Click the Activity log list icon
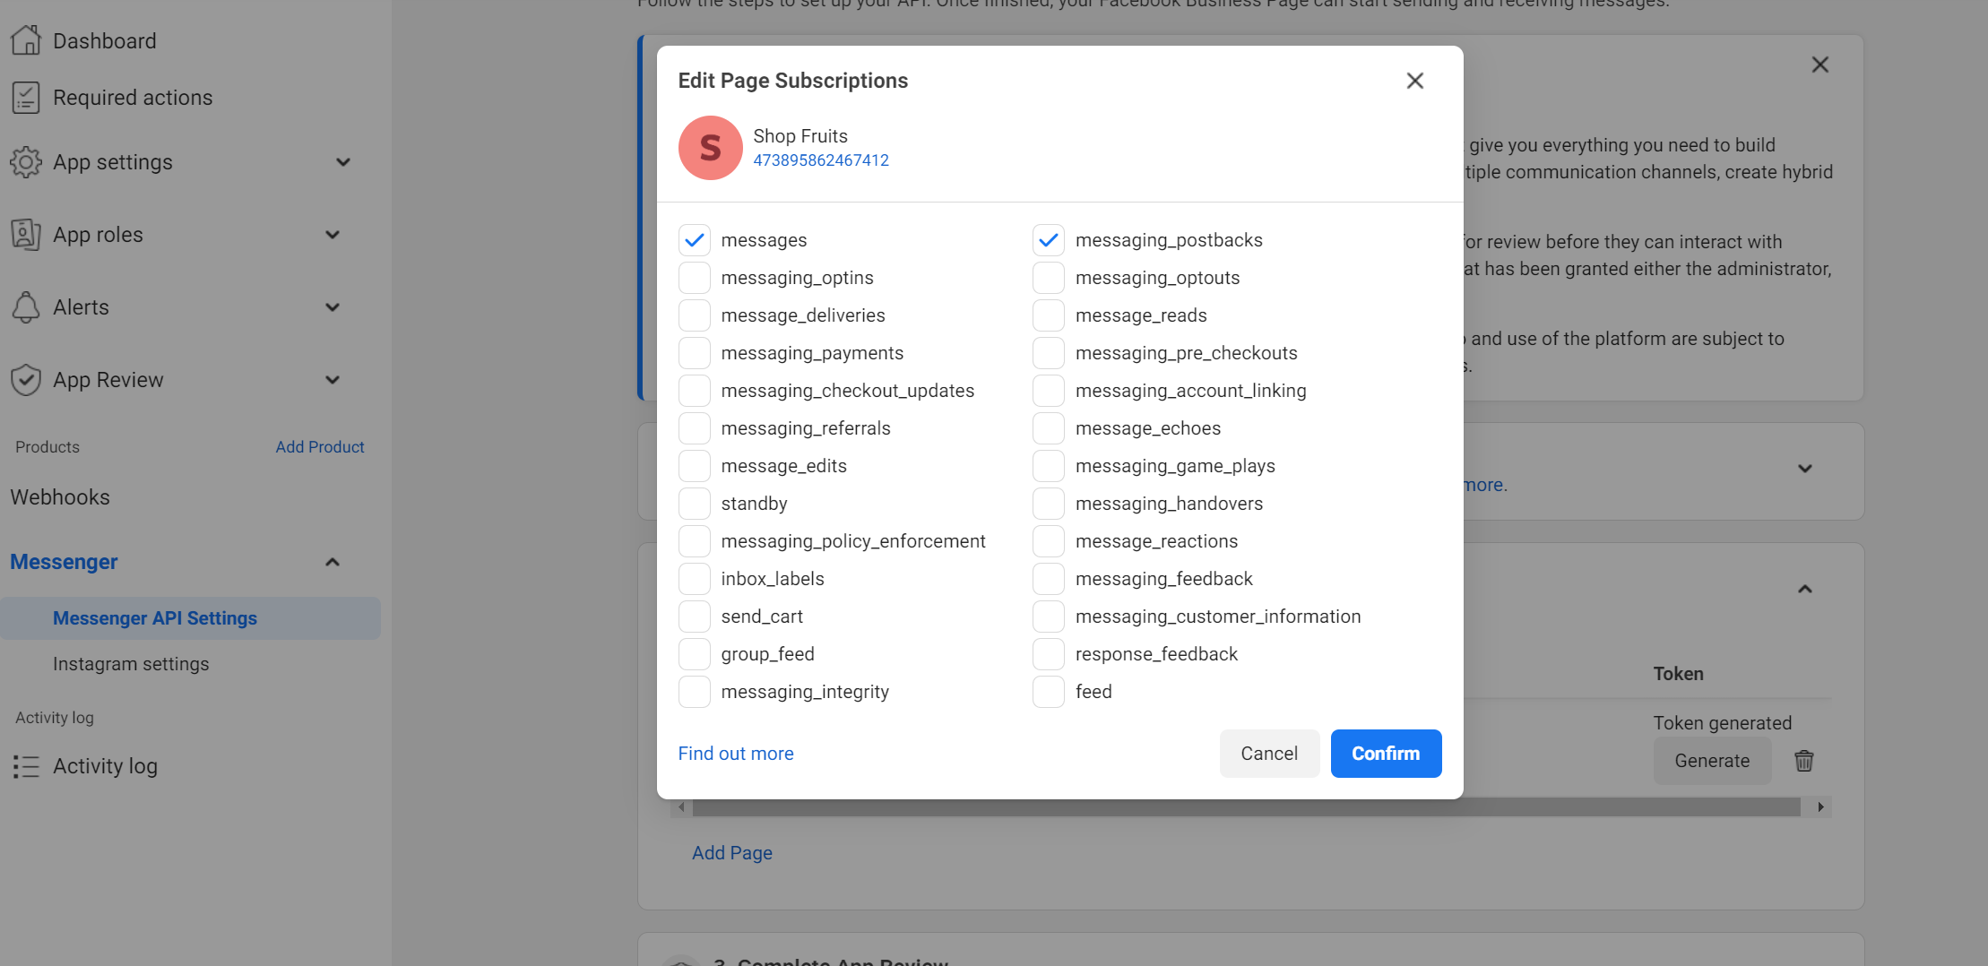Screen dimensions: 1988x966 [x=26, y=766]
